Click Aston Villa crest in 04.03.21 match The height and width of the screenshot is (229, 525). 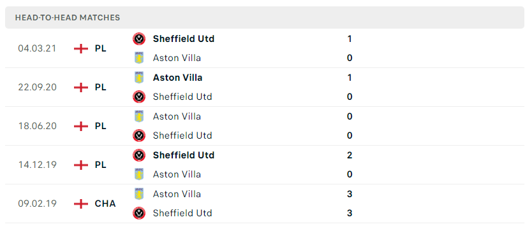pyautogui.click(x=138, y=58)
